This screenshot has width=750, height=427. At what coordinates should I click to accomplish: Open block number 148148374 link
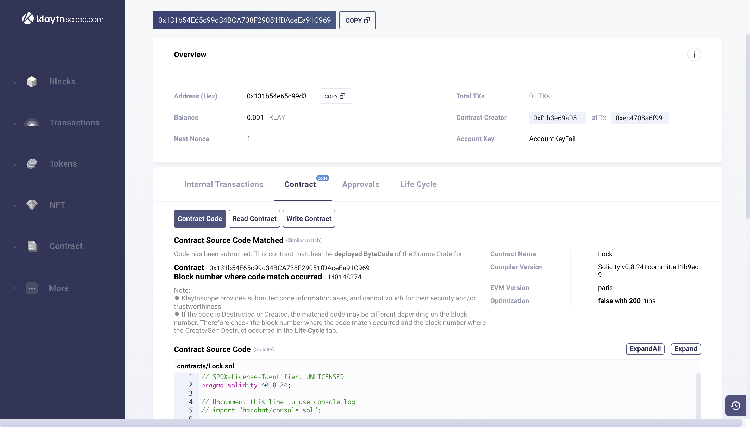[344, 277]
